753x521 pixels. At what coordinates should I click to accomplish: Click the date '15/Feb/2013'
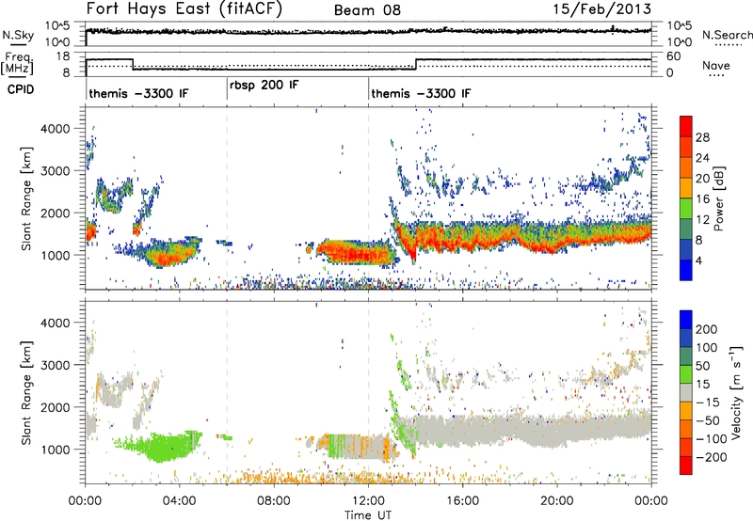602,8
